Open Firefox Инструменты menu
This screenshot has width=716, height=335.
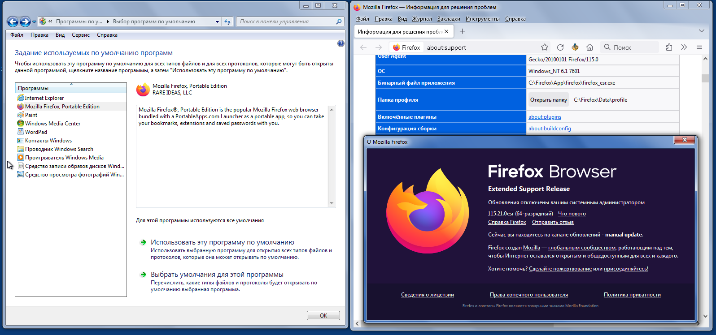483,19
